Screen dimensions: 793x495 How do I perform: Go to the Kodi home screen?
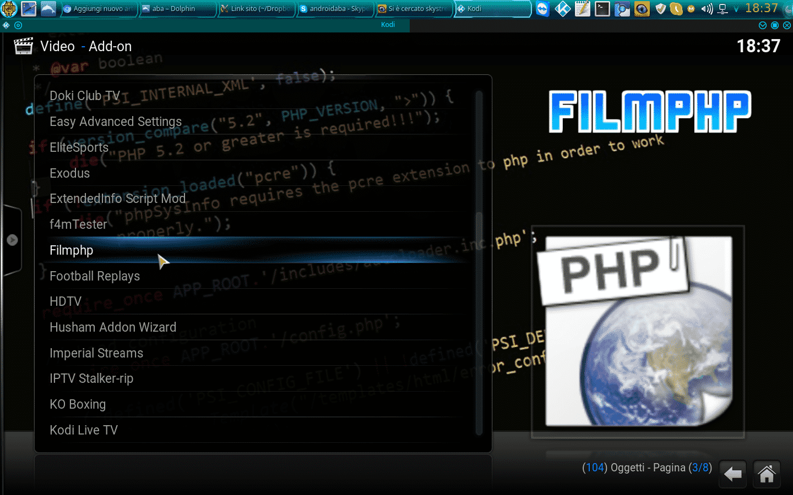click(767, 474)
